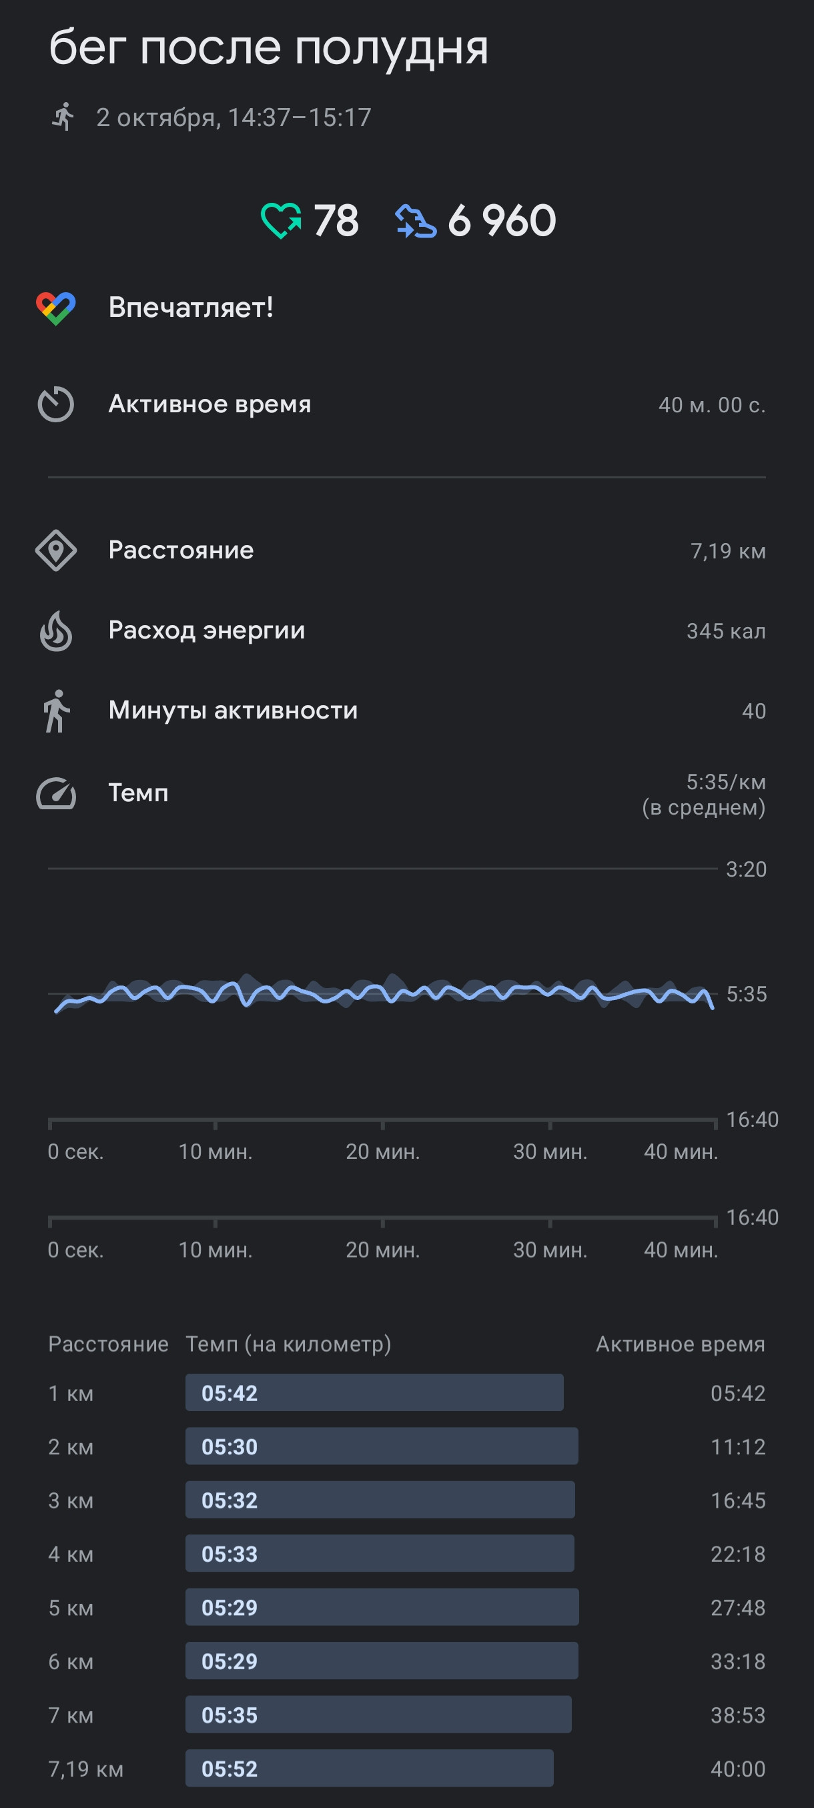Tap the 'Темп (на километр)' column header
Screen dimensions: 814x1808
click(x=288, y=1344)
